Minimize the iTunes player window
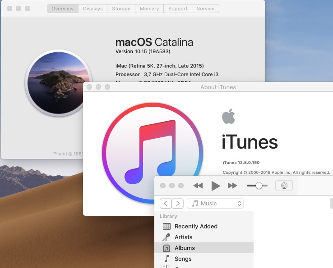This screenshot has height=268, width=333. (172, 186)
